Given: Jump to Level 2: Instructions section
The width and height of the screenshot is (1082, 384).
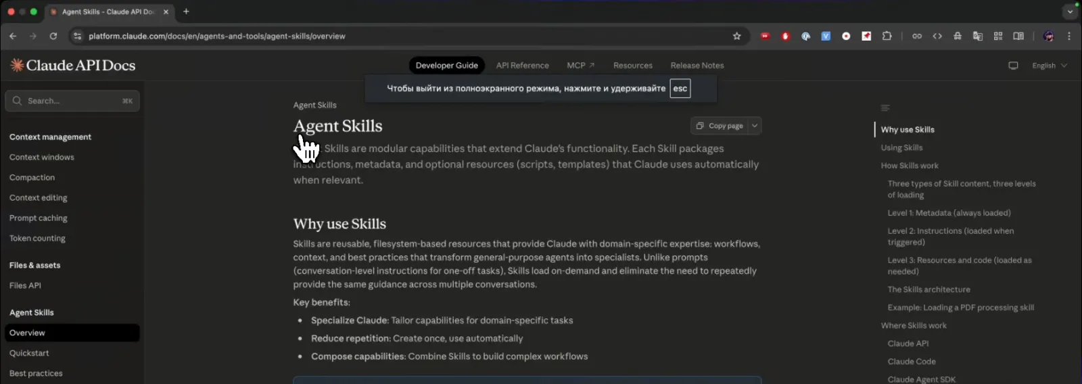Looking at the screenshot, I should 951,237.
